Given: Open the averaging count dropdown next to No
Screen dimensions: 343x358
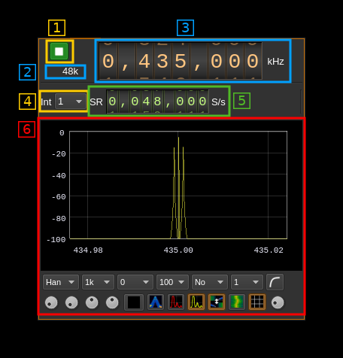Looking at the screenshot, I should [x=247, y=282].
